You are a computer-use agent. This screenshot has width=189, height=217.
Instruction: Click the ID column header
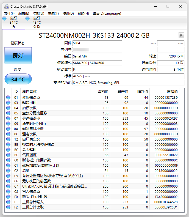click(x=16, y=91)
